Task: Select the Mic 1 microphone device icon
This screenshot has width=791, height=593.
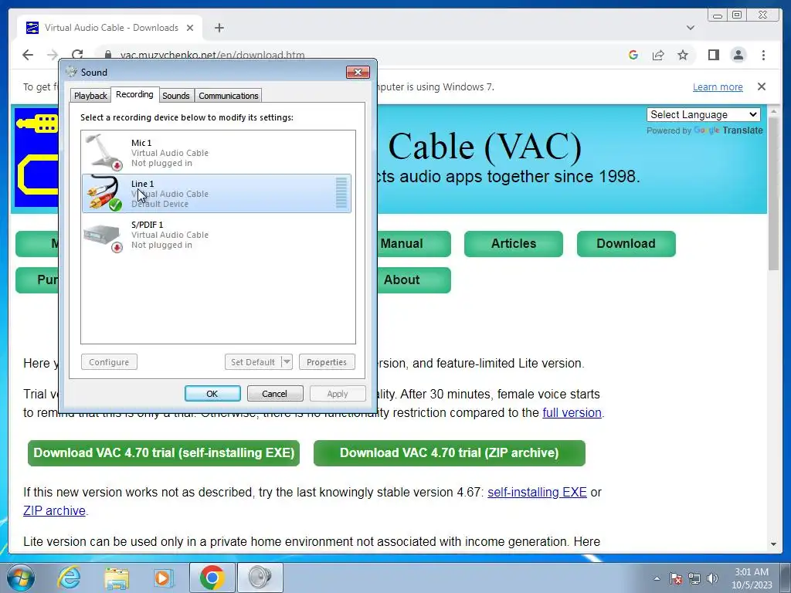Action: (x=104, y=152)
